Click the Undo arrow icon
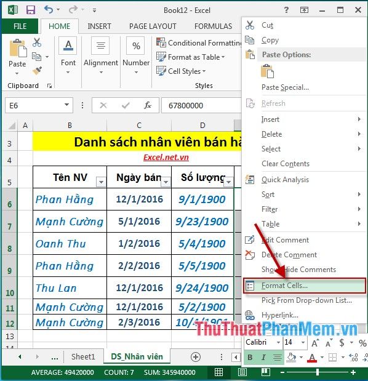The height and width of the screenshot is (381, 368). pos(49,10)
